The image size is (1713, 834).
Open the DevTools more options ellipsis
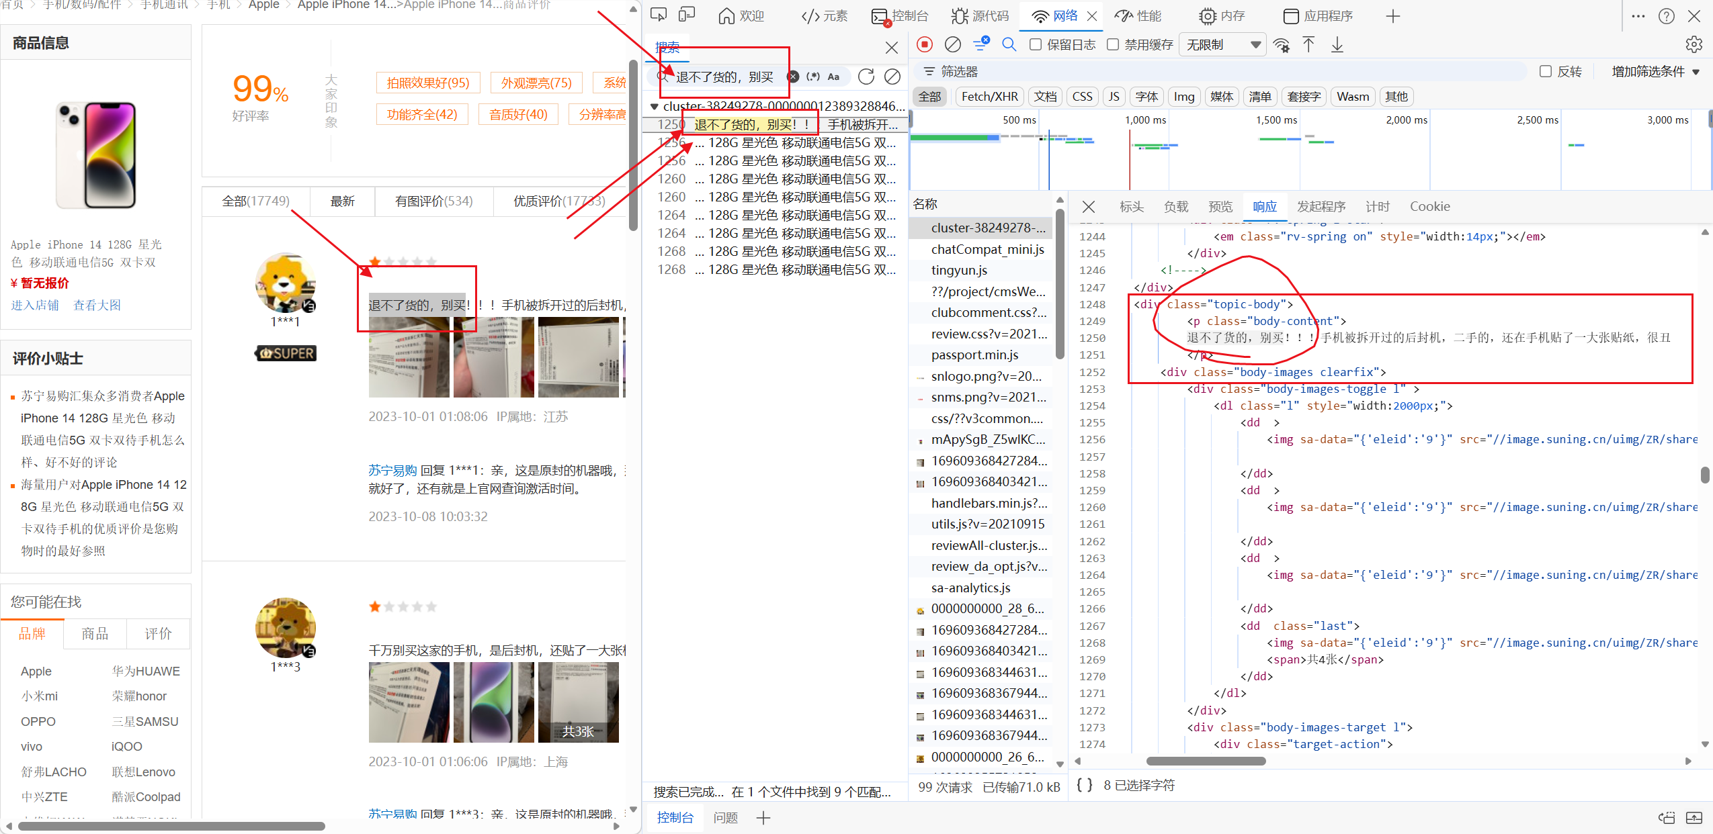pyautogui.click(x=1638, y=16)
